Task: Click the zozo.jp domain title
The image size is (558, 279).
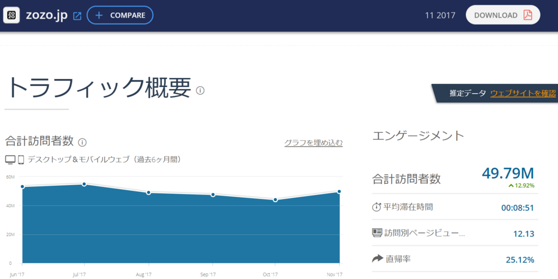Action: tap(47, 16)
